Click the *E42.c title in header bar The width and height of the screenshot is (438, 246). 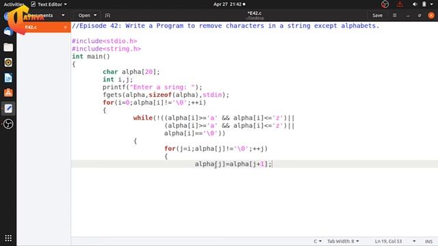pyautogui.click(x=254, y=13)
